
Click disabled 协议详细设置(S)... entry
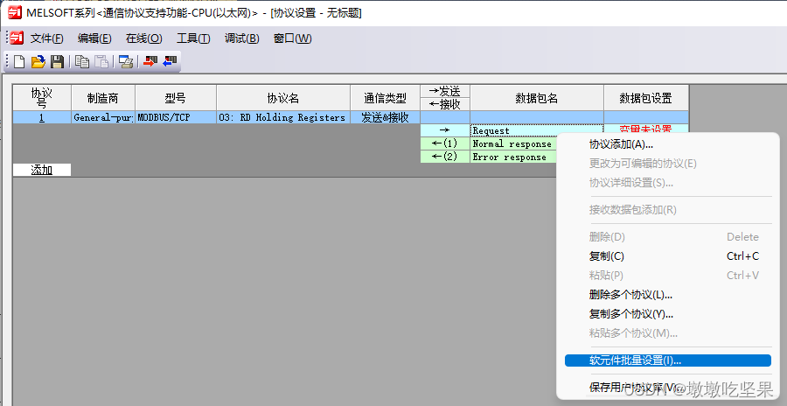point(667,183)
